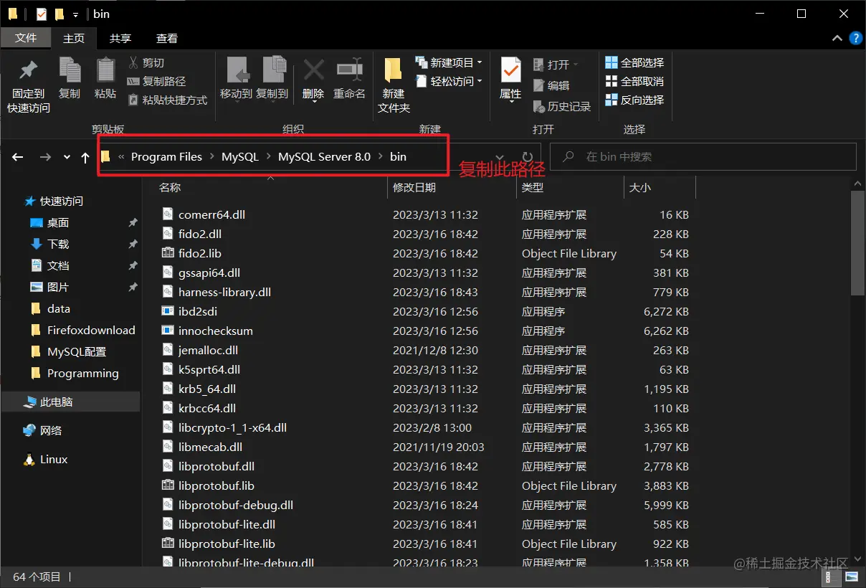Click MySQL in the address path
The width and height of the screenshot is (866, 588).
(x=239, y=156)
